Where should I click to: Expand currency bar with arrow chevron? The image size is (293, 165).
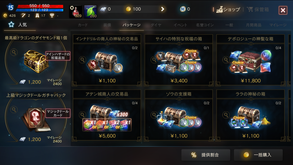(162, 9)
